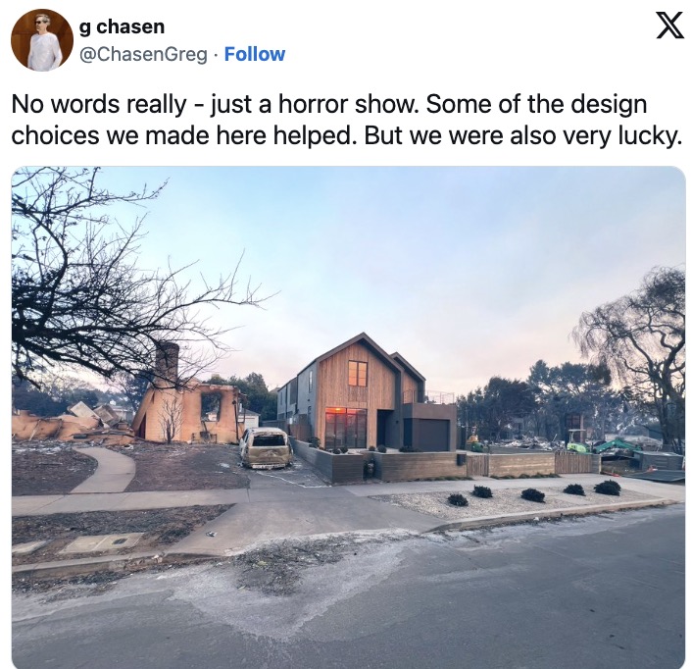
Task: Click the dark garage door in the photo
Action: tap(433, 435)
